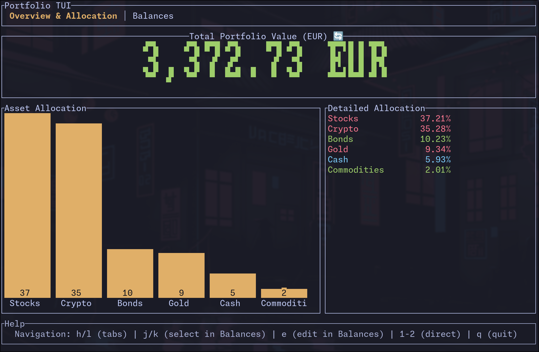Click Commodities entry in Detailed Allocation
Image resolution: width=539 pixels, height=352 pixels.
point(356,170)
